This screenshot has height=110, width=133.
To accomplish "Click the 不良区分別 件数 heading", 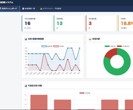I will click(x=35, y=86).
